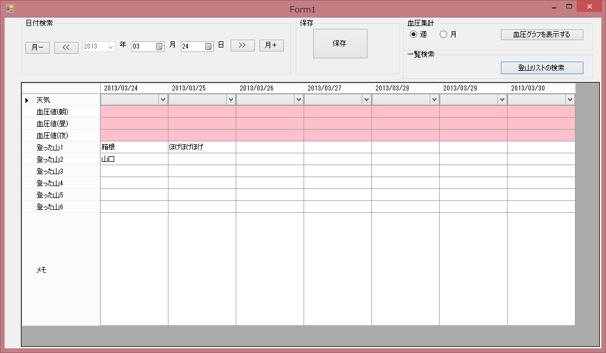Minimize the Form1 window
Viewport: 606px width, 353px height.
[x=554, y=7]
